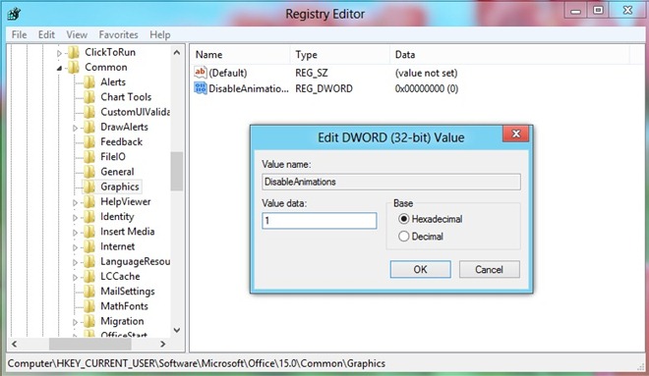Select the DisableAnimations DWORD value icon

coord(201,88)
